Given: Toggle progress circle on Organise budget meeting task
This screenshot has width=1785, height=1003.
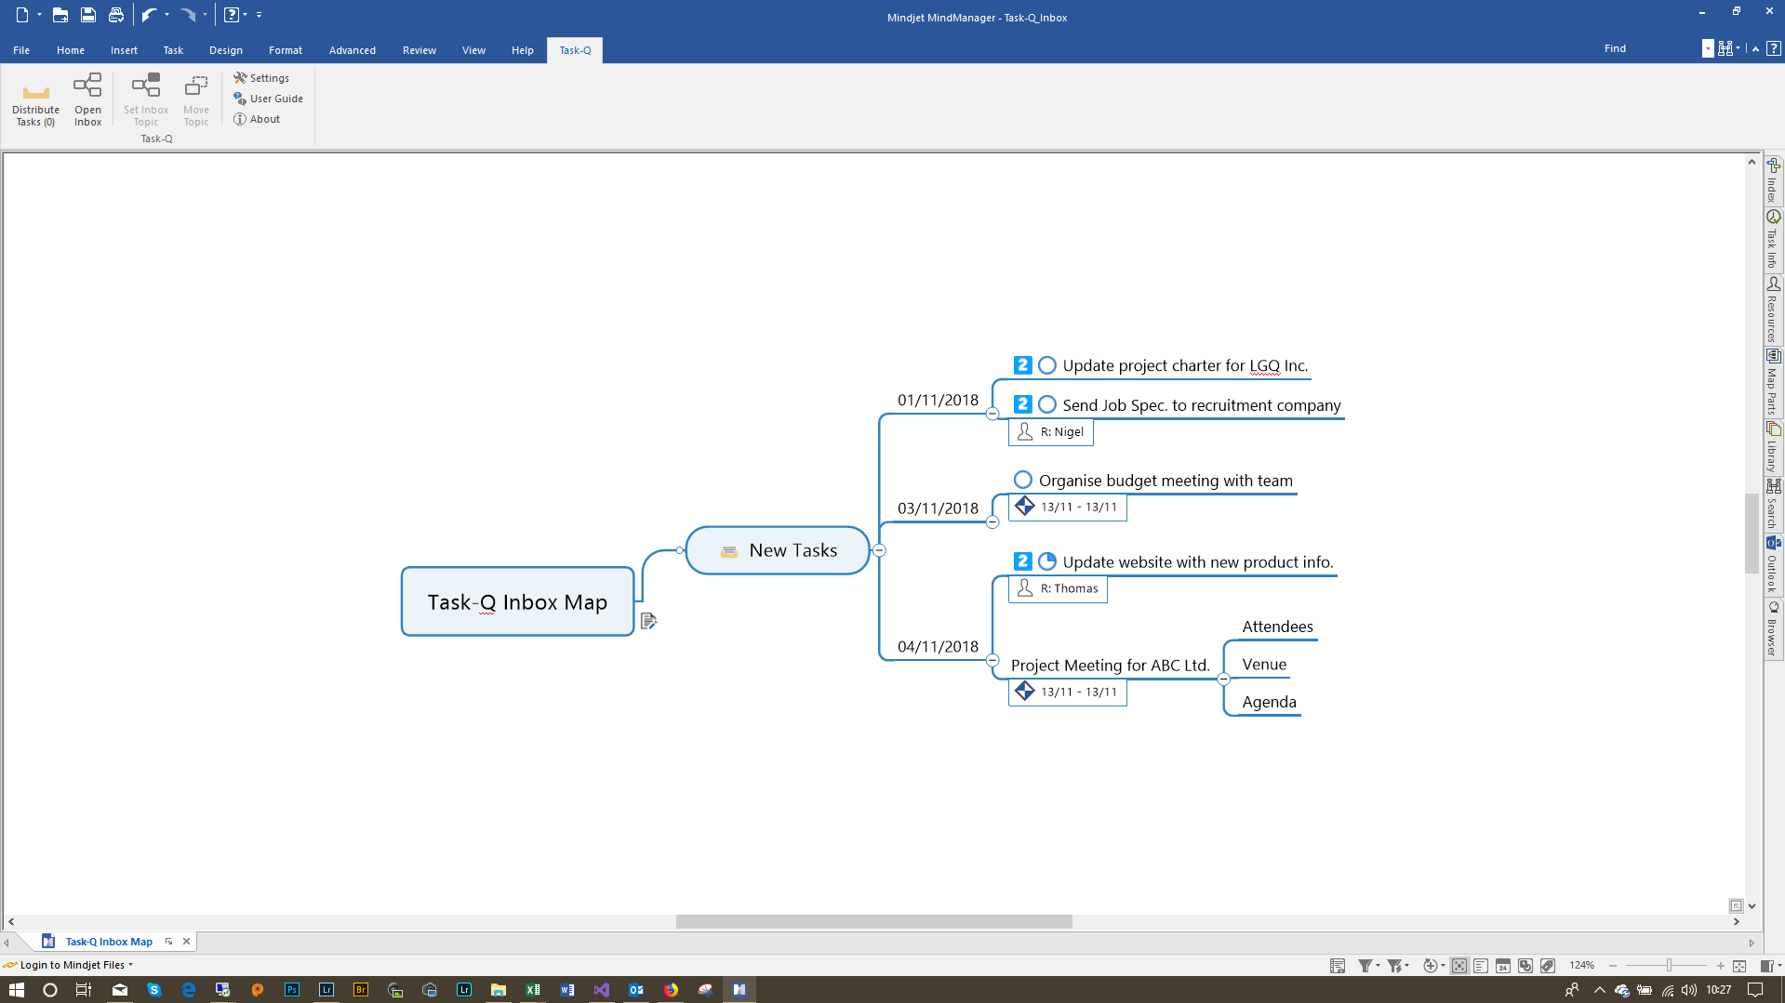Looking at the screenshot, I should pyautogui.click(x=1023, y=480).
